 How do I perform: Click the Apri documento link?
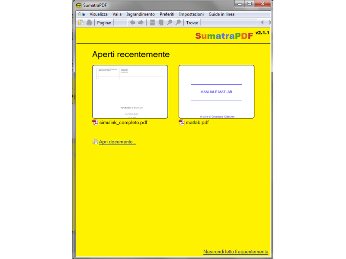pos(117,142)
